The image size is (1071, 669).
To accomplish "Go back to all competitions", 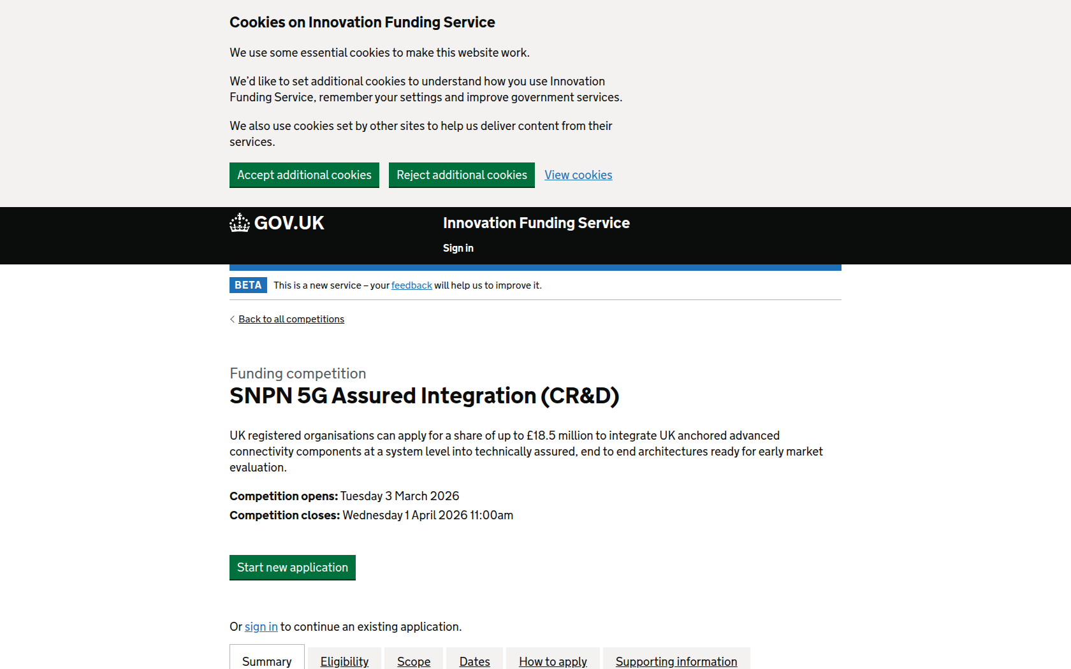I will click(x=291, y=319).
